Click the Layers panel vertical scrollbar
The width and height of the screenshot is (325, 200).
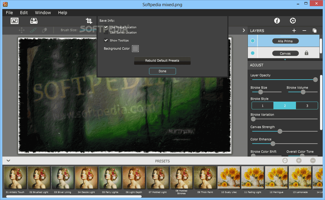(321, 46)
